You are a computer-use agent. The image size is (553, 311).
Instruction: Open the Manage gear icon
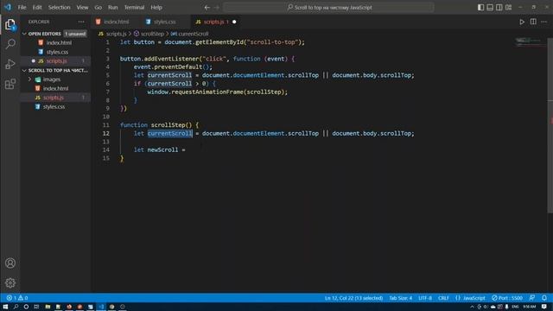coord(10,282)
